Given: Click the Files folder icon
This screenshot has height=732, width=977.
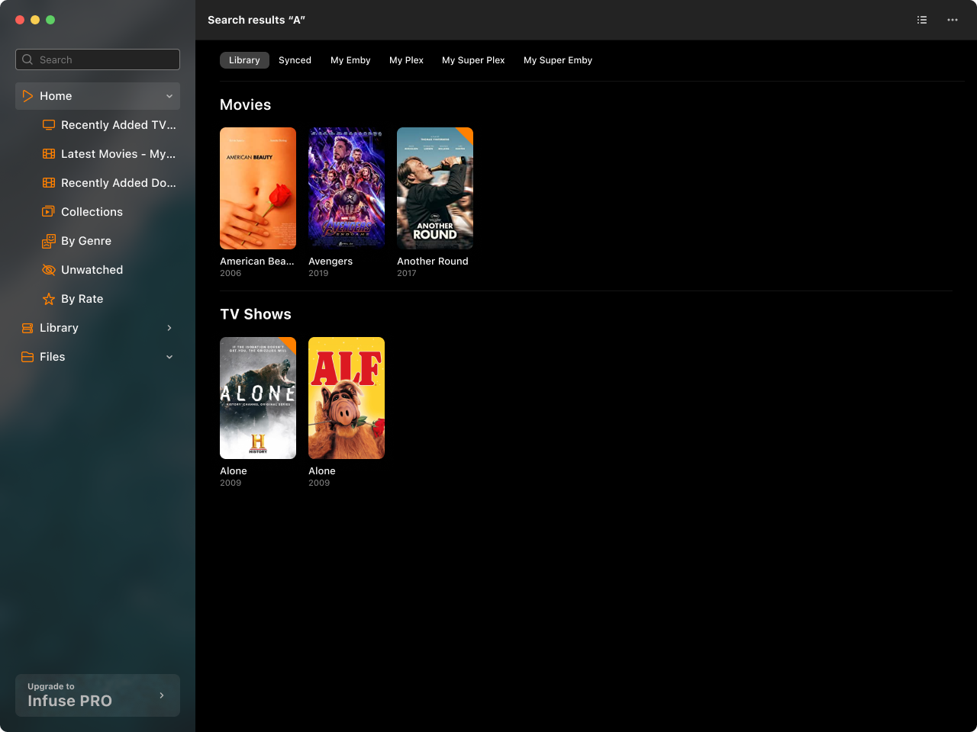Looking at the screenshot, I should coord(27,357).
